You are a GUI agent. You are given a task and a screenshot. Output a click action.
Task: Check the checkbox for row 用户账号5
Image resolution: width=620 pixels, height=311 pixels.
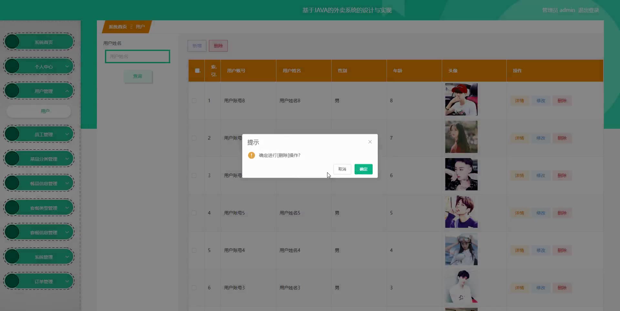click(x=194, y=213)
